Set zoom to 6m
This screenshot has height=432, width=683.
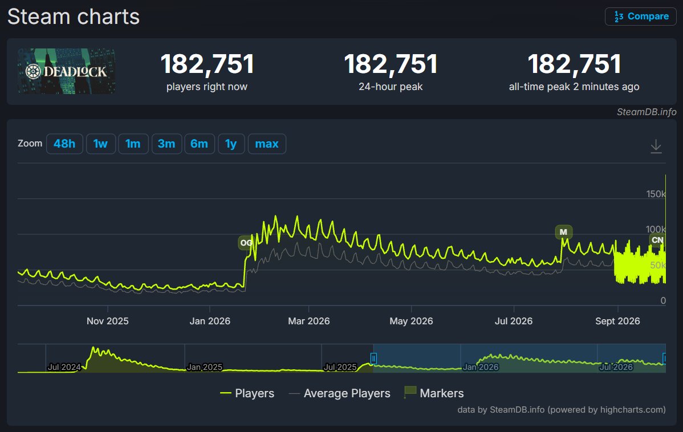[200, 144]
